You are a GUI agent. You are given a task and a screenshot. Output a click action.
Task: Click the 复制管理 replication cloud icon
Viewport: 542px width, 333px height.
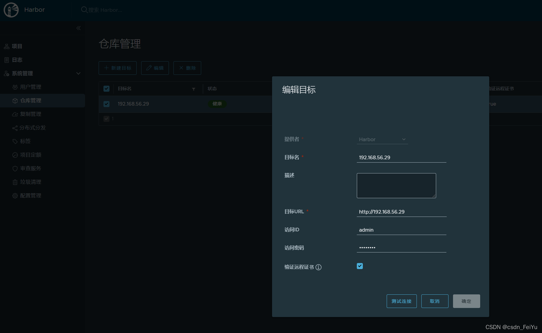pyautogui.click(x=15, y=114)
